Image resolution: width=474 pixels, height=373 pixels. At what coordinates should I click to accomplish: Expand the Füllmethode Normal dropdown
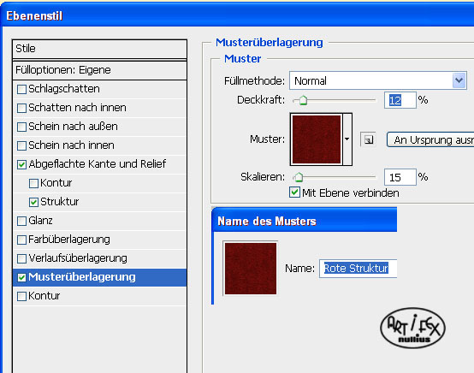click(x=459, y=80)
